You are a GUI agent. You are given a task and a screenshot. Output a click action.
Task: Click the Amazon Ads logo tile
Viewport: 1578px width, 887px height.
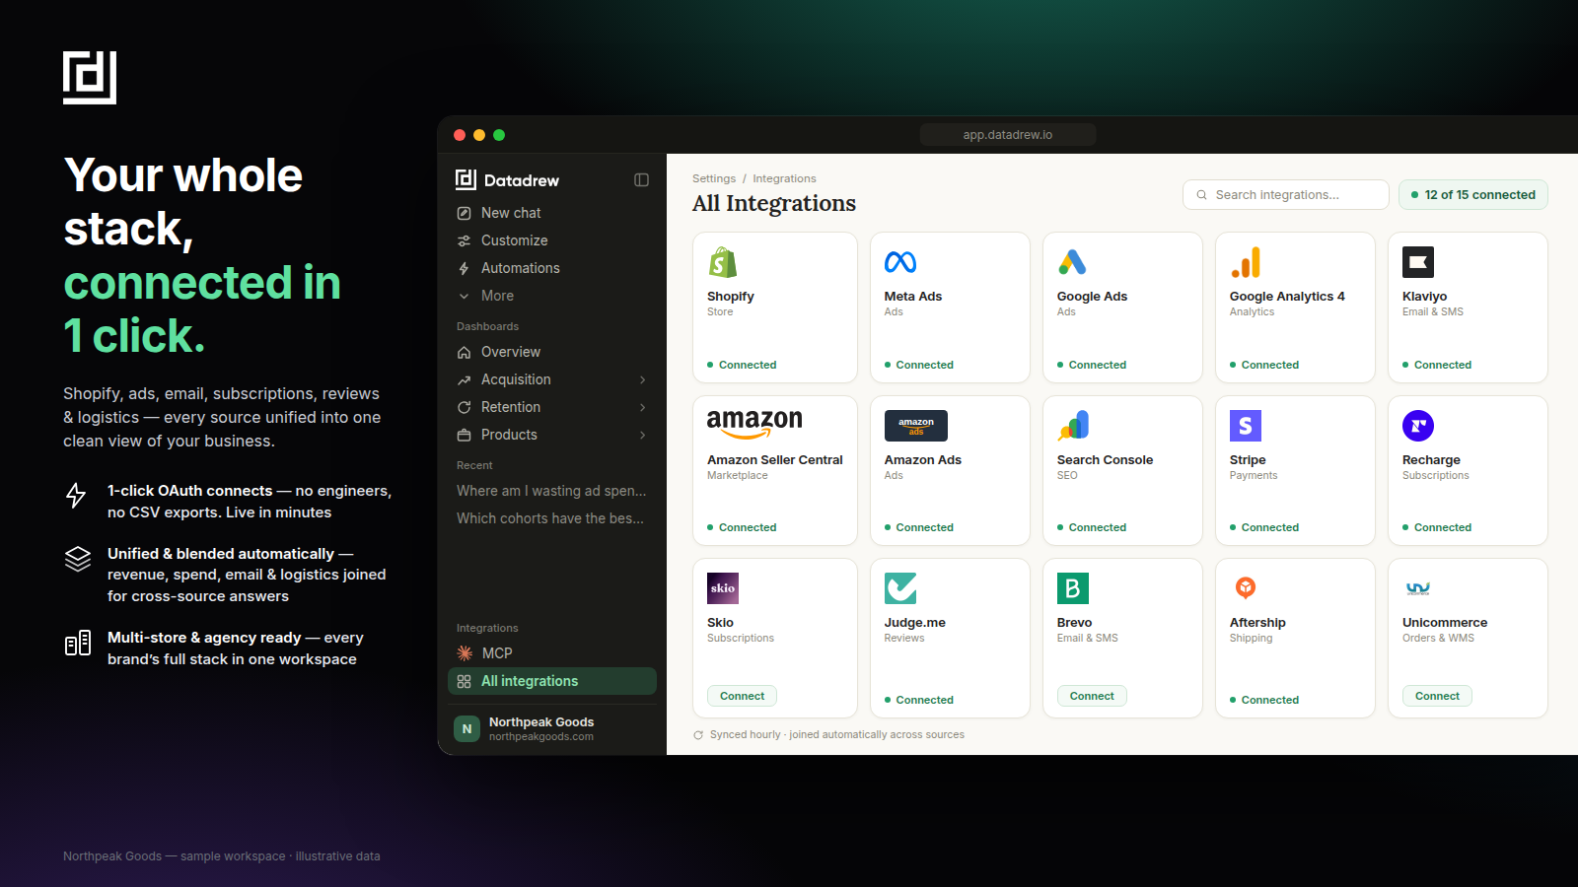pos(916,426)
